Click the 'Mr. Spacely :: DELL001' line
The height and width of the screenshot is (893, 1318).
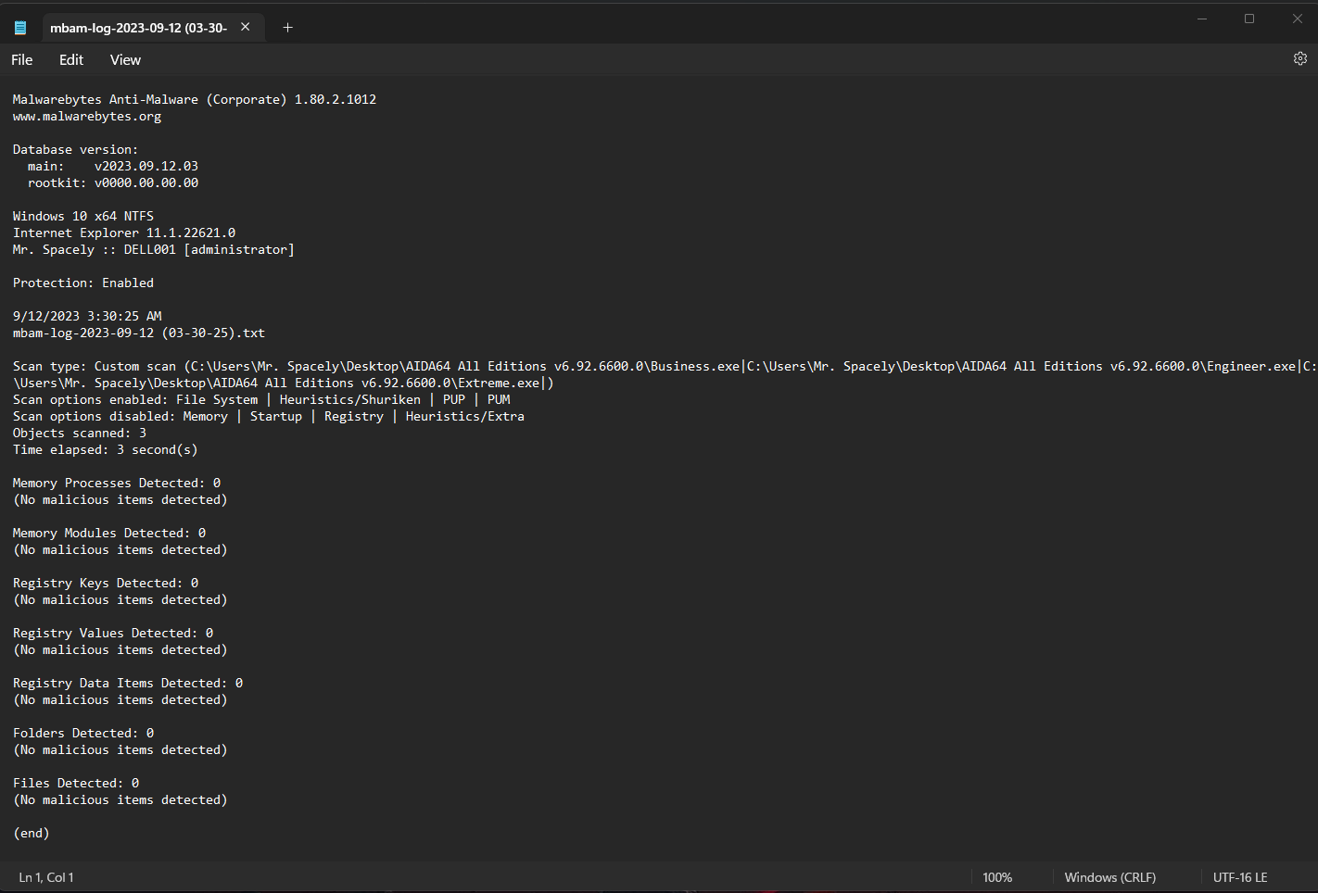coord(154,249)
